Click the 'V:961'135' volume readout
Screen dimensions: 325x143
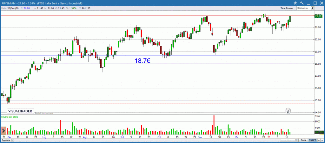[x=85, y=8]
